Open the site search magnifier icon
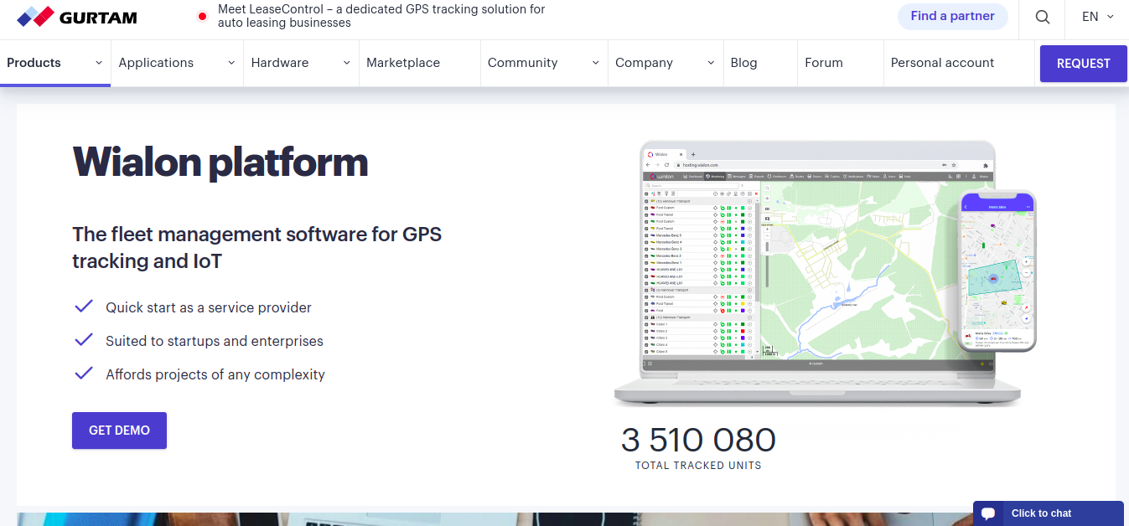The height and width of the screenshot is (526, 1129). 1042,17
